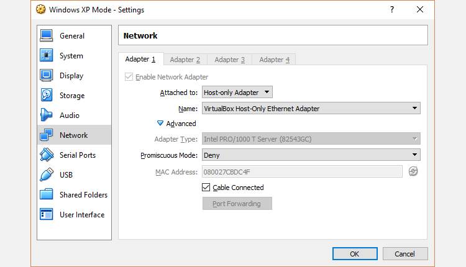Open the USB plug icon

(47, 175)
